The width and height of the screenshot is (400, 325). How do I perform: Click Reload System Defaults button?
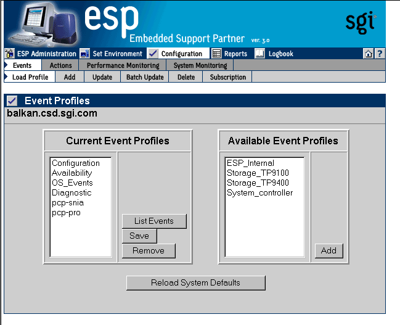click(x=195, y=283)
